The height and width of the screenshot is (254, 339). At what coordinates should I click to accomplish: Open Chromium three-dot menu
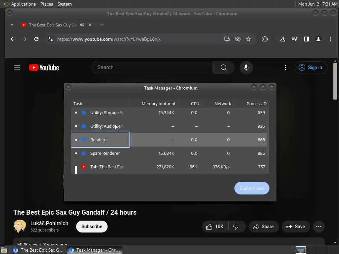330,39
